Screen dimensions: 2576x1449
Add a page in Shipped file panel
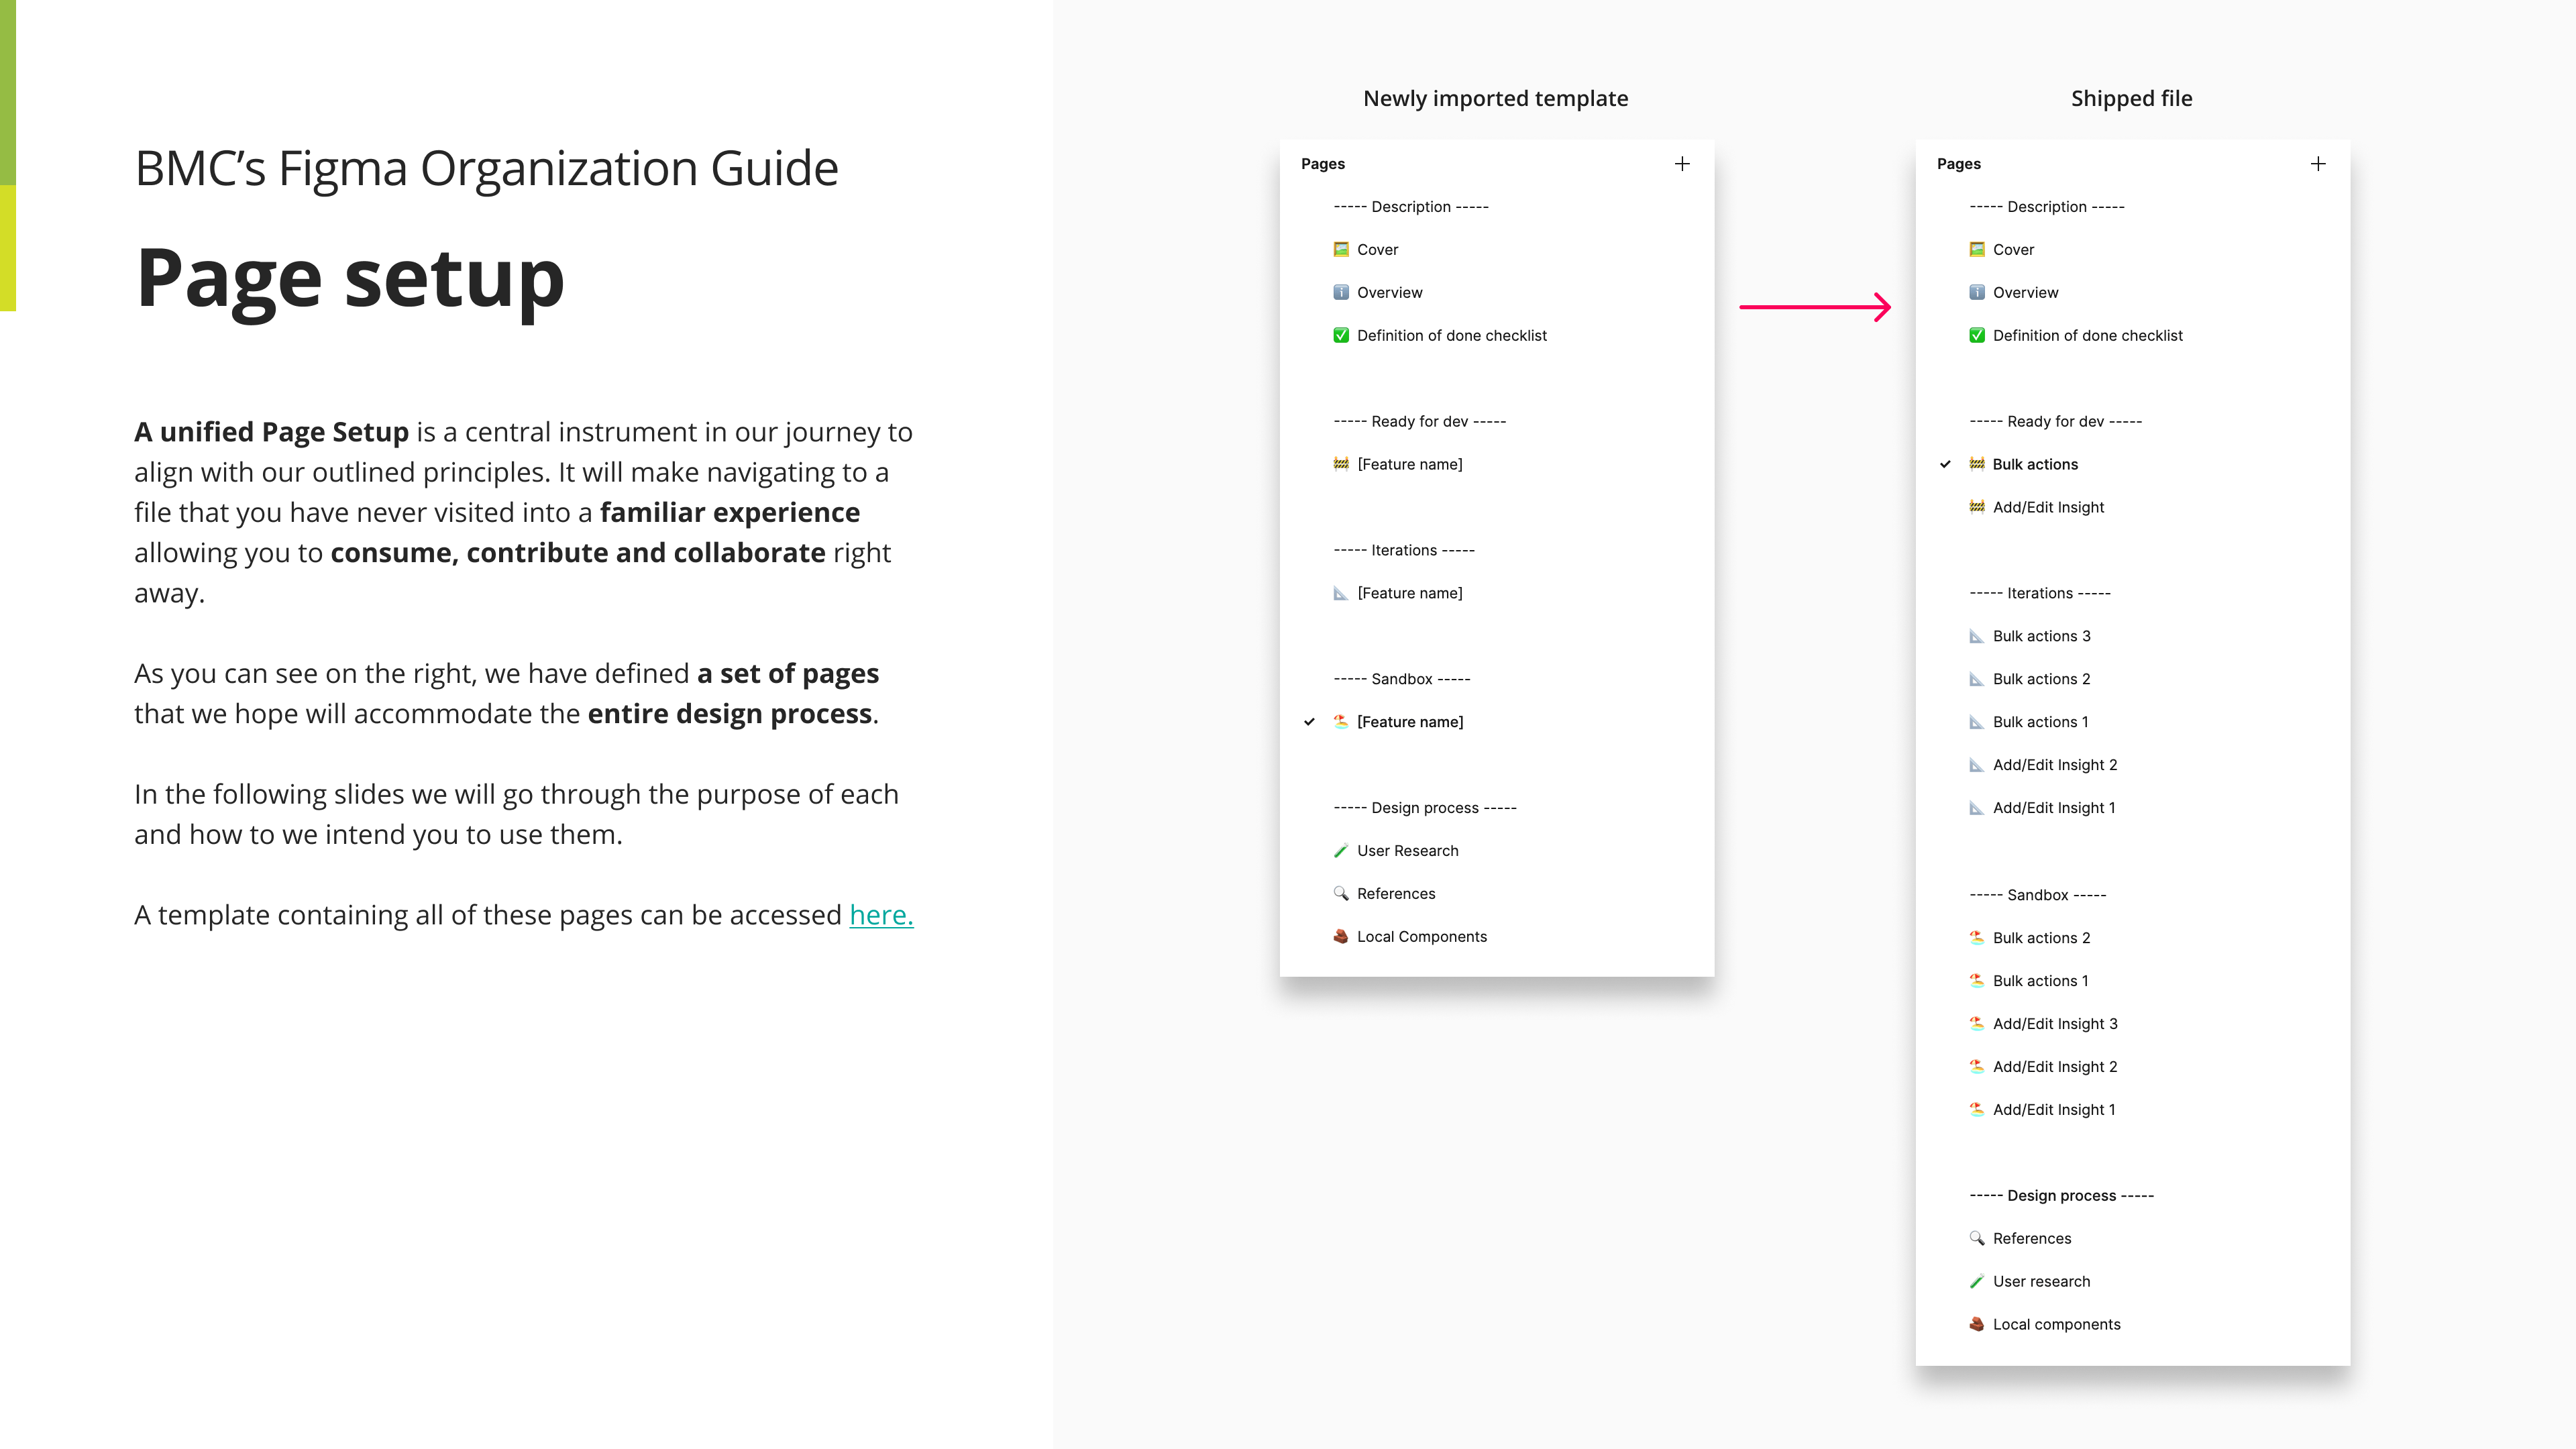tap(2318, 164)
